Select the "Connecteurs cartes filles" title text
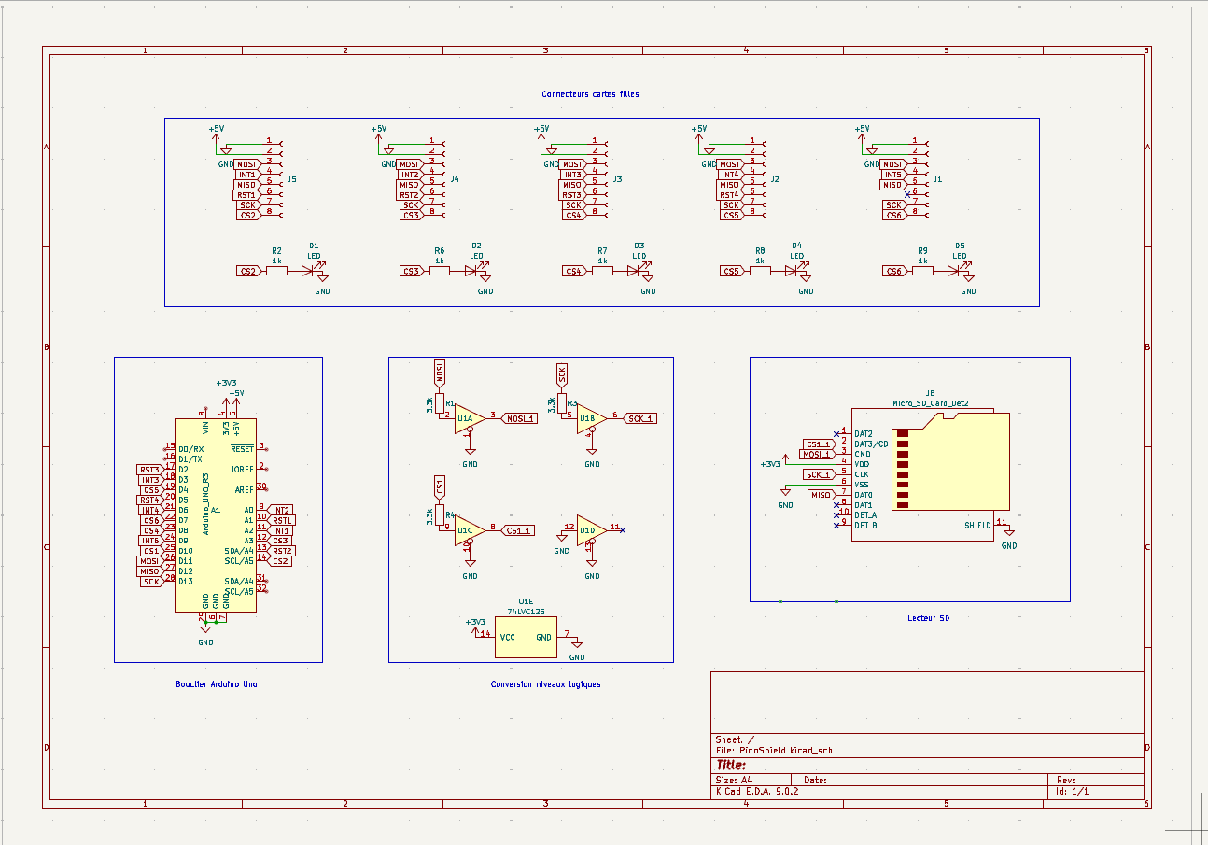 click(x=590, y=94)
